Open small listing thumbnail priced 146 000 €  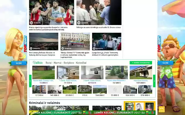coord(54,89)
